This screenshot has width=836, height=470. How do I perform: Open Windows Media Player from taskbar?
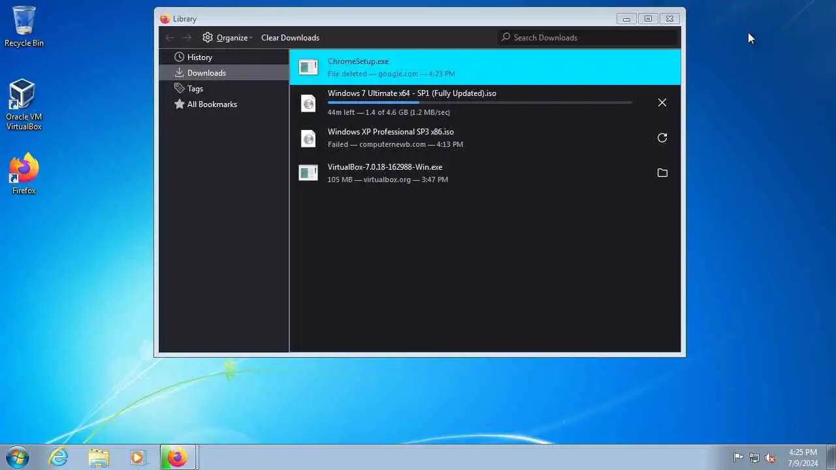[138, 458]
